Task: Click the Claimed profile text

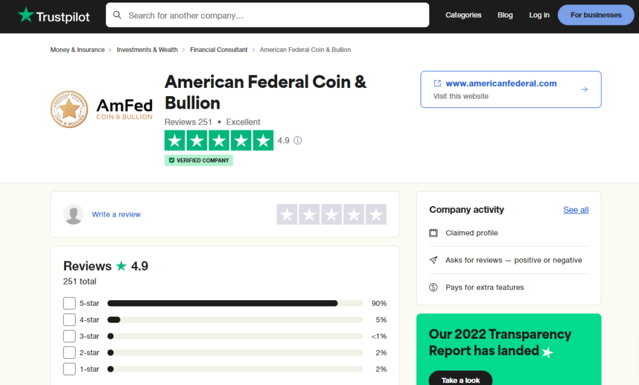Action: pos(472,233)
